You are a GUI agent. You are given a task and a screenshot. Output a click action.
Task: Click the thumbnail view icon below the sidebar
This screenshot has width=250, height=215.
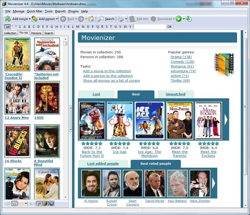(14, 203)
